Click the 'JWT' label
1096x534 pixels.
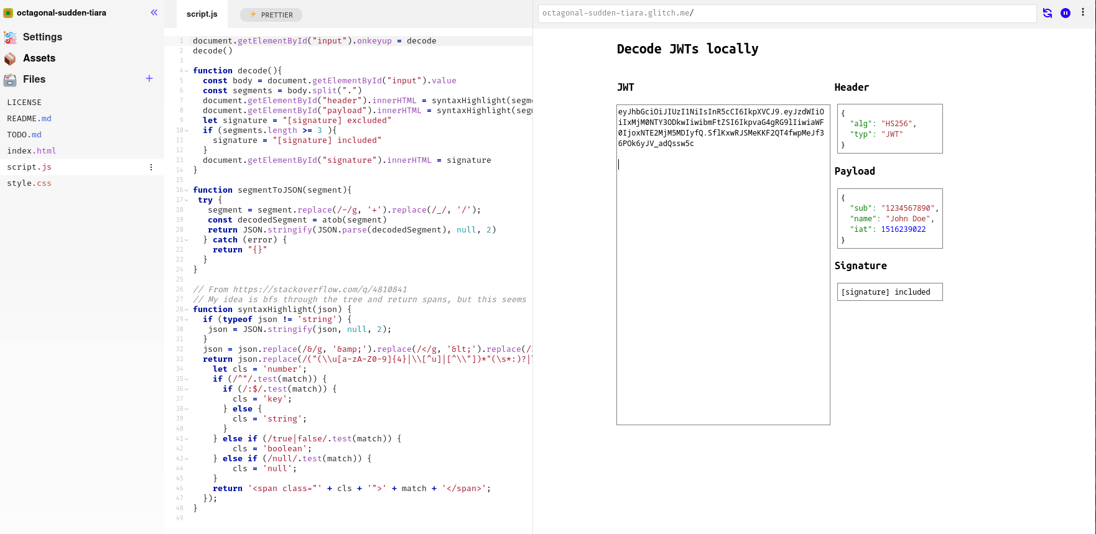(625, 88)
